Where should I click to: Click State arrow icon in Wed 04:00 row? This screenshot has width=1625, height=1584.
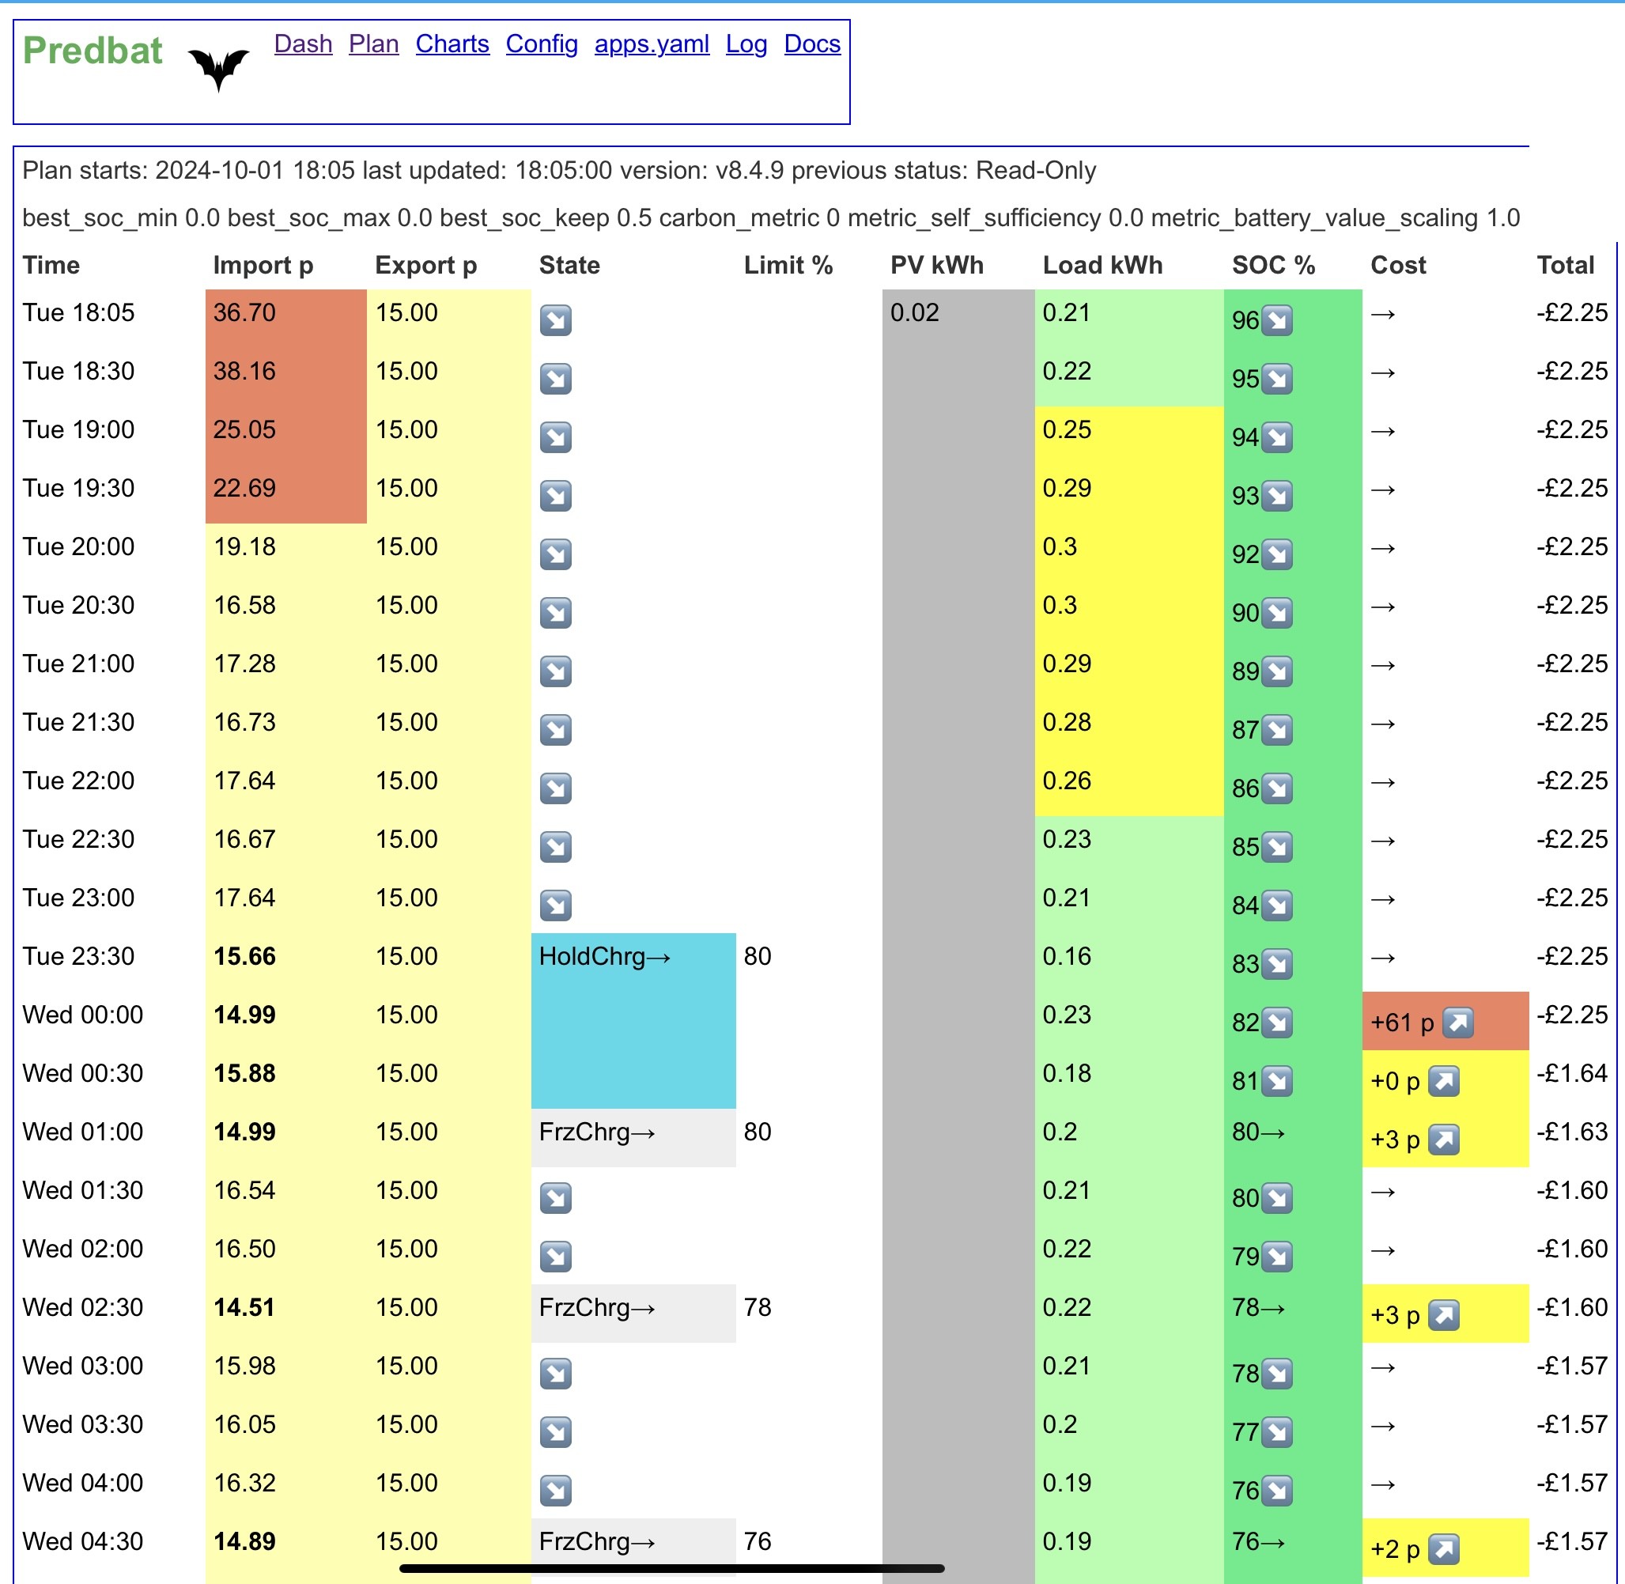point(555,1490)
